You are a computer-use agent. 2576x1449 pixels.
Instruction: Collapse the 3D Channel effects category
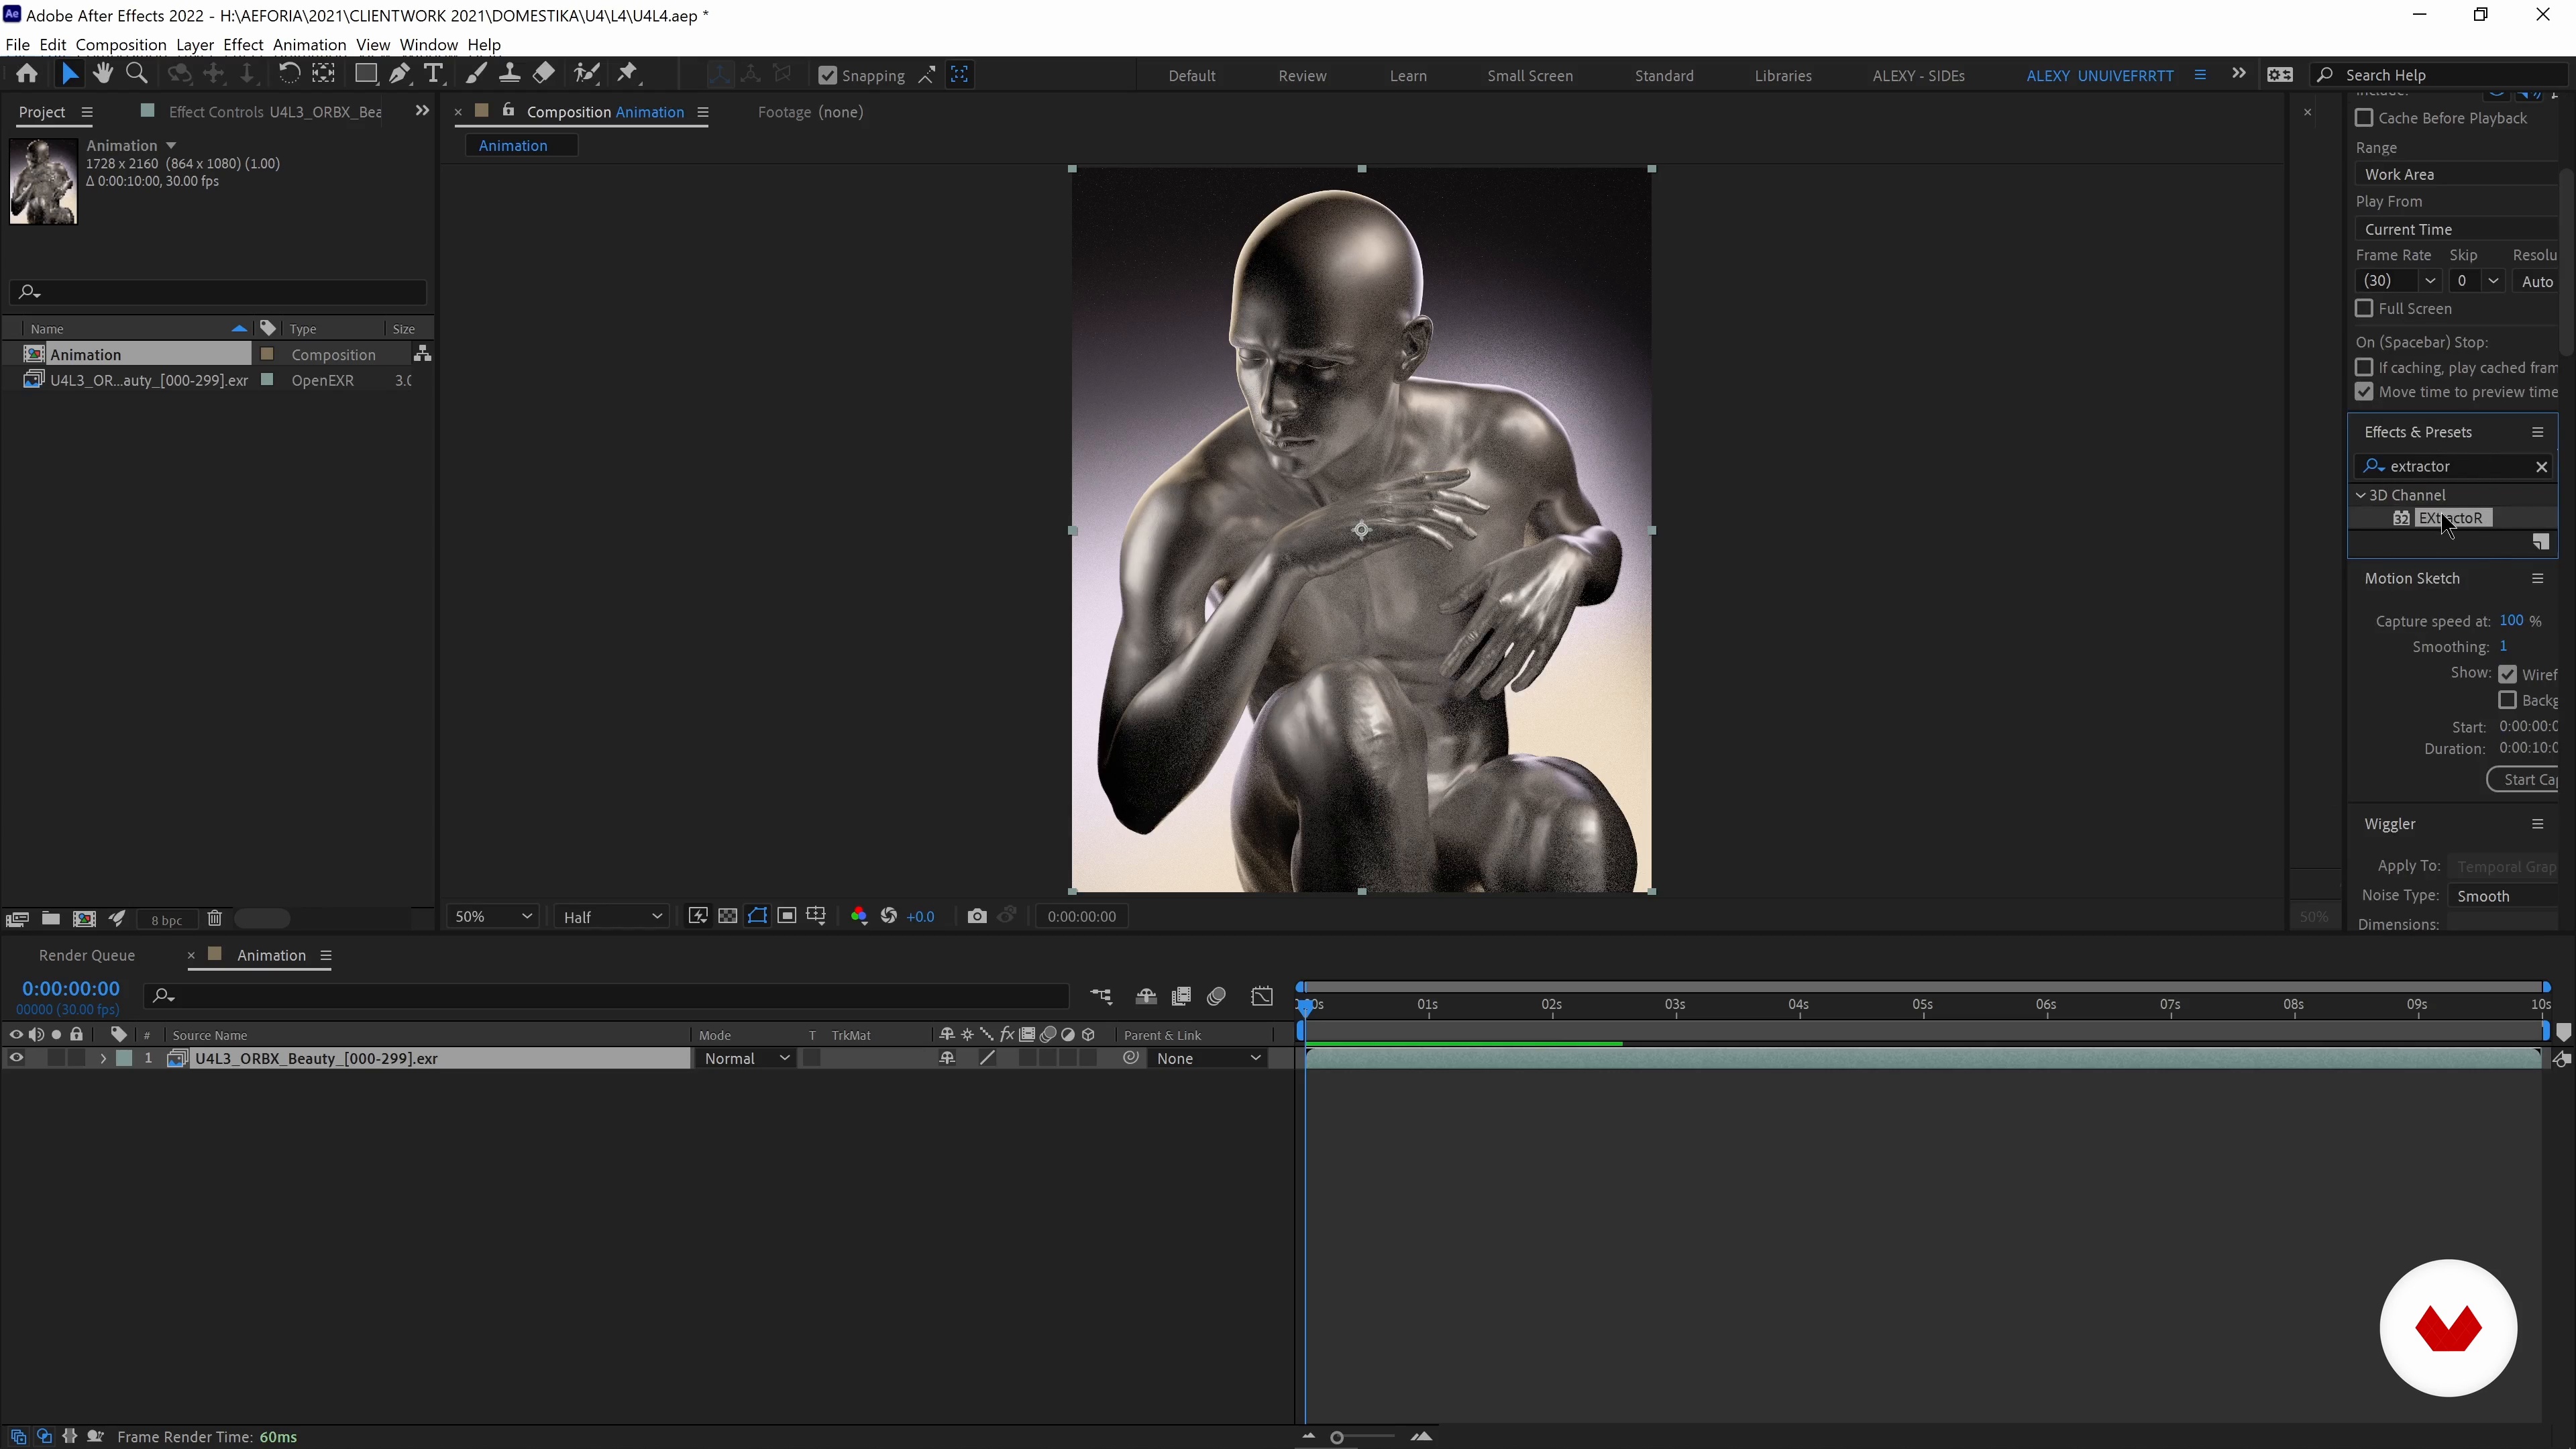(2361, 495)
